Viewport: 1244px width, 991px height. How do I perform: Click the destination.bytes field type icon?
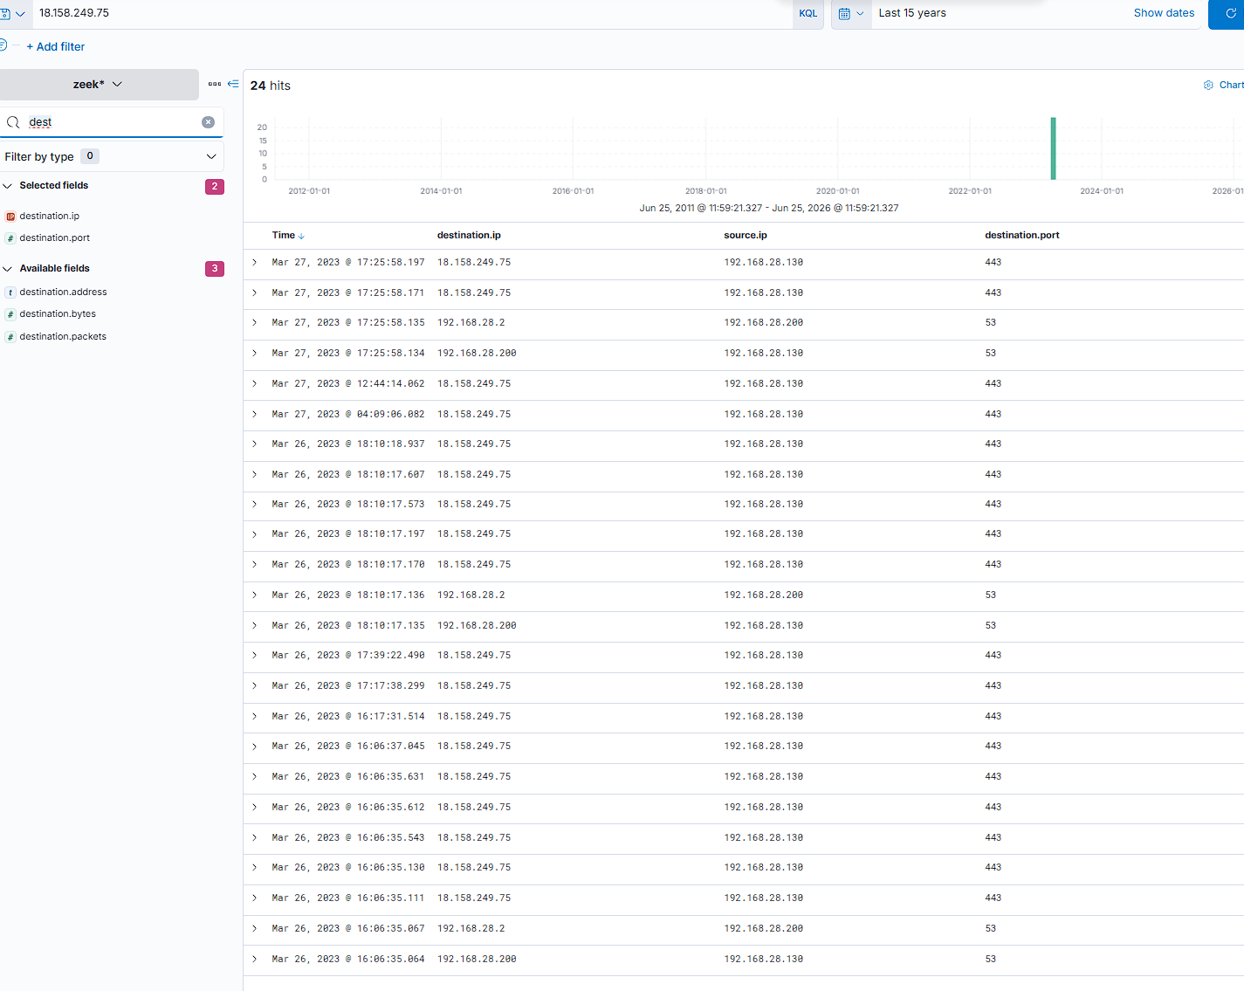(x=10, y=314)
